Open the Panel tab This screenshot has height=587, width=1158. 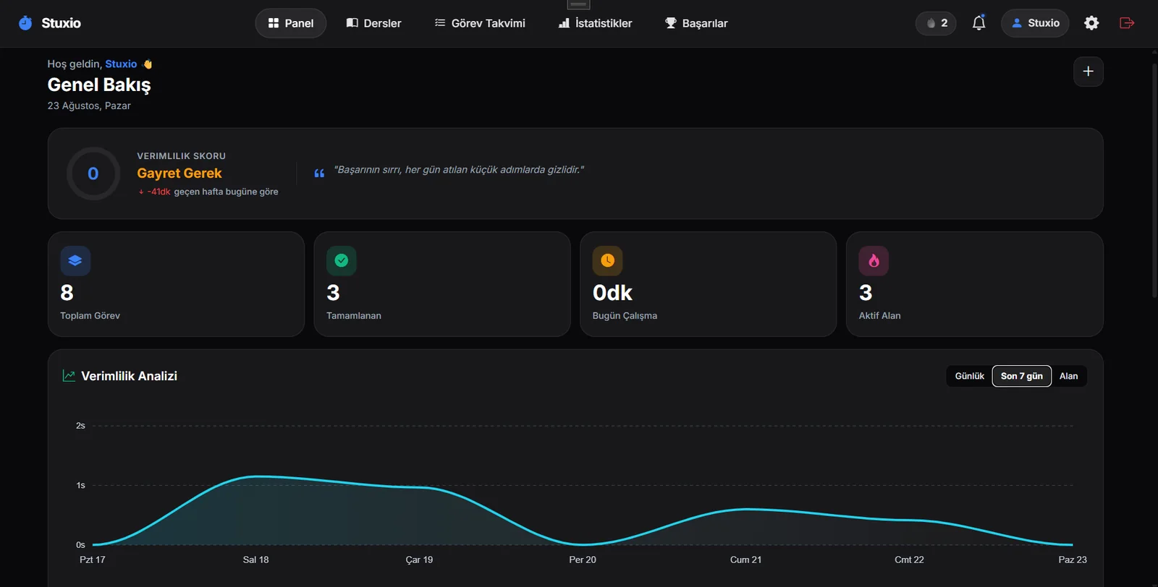click(291, 23)
